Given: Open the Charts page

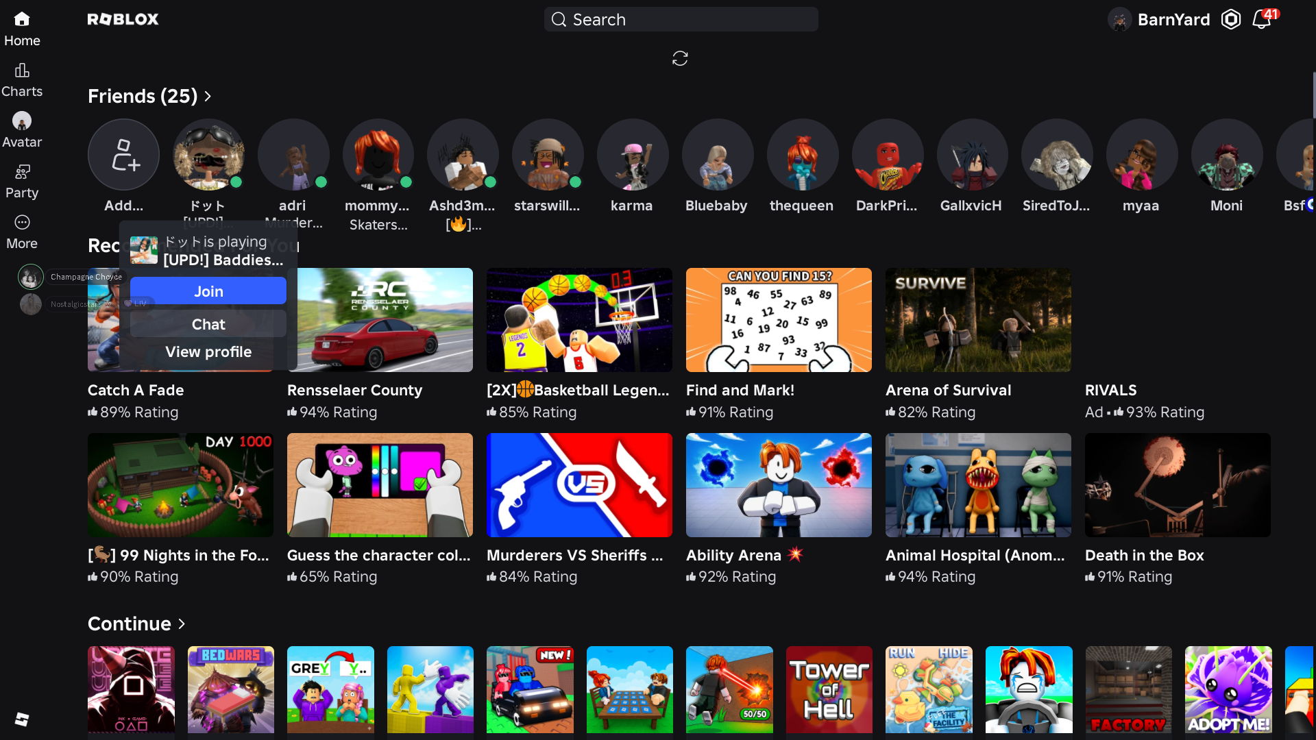Looking at the screenshot, I should (22, 80).
